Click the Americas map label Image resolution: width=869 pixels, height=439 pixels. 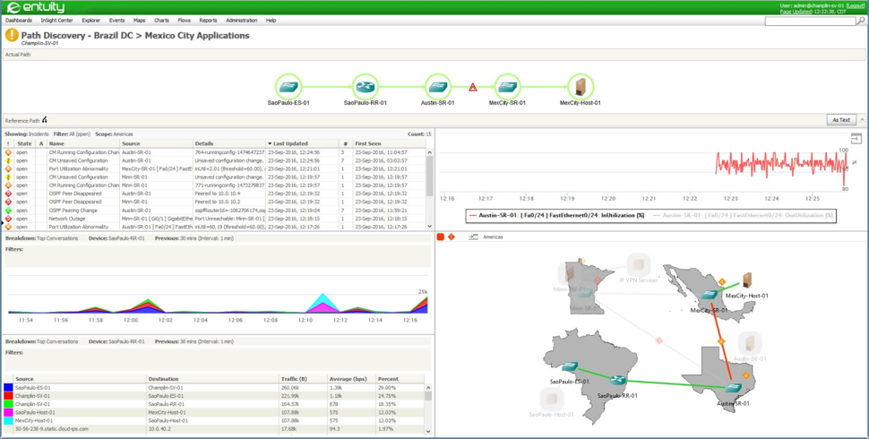[x=494, y=237]
